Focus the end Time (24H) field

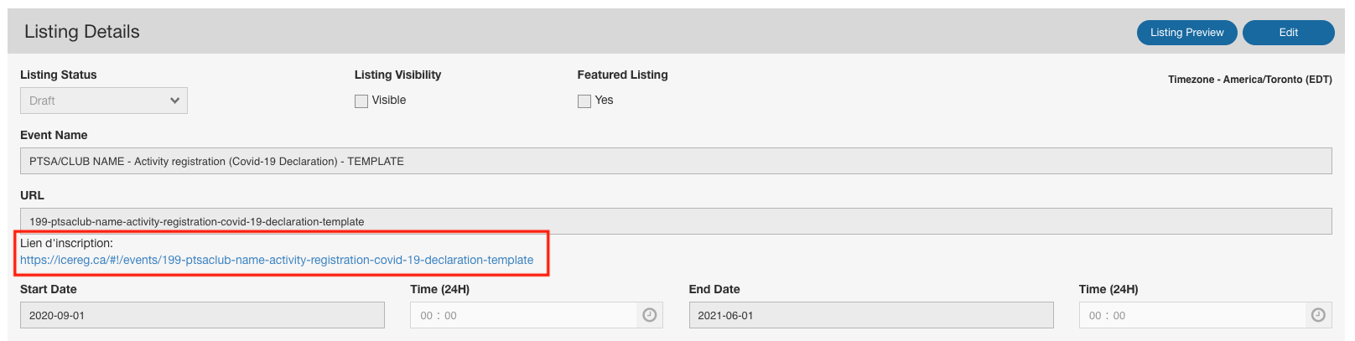[x=1192, y=315]
